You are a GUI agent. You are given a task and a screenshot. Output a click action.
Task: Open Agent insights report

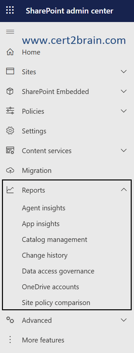[x=43, y=208]
